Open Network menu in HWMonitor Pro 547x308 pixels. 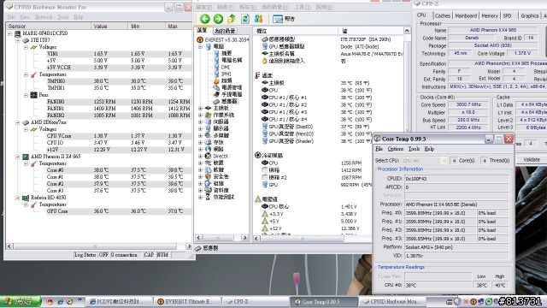[44, 17]
